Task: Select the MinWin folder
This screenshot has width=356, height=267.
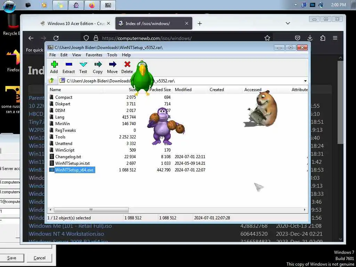Action: pyautogui.click(x=63, y=123)
